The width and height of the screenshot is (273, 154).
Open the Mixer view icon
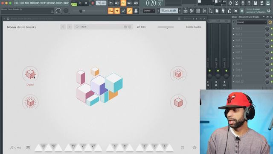[204, 11]
